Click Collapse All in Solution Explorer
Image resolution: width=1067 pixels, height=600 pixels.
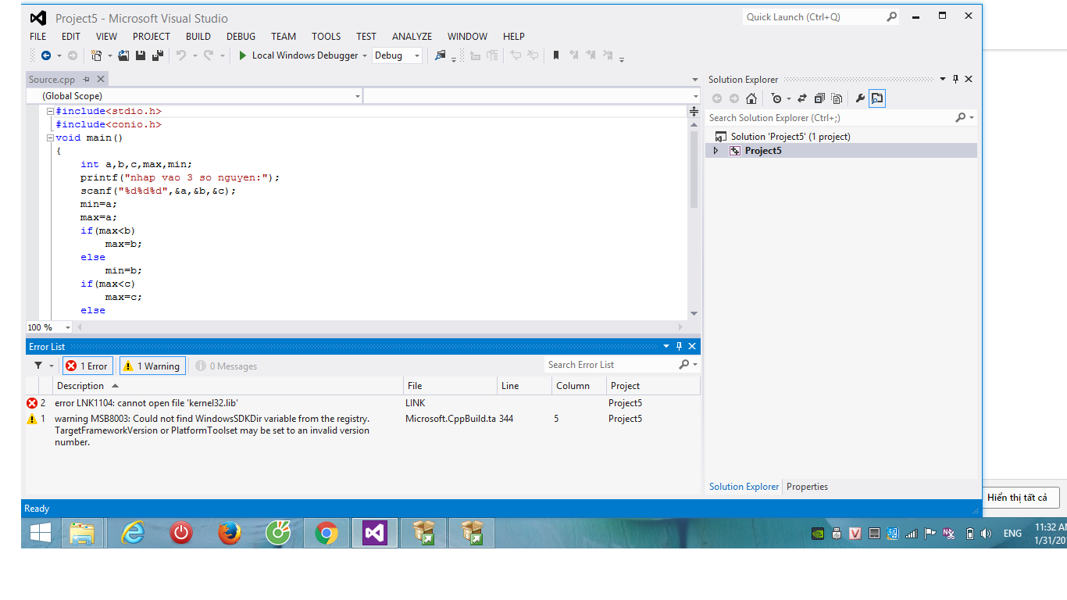coord(819,98)
